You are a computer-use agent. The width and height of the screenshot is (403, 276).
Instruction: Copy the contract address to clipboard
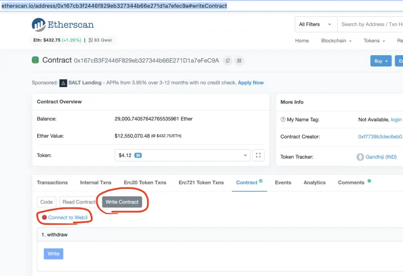coord(227,61)
